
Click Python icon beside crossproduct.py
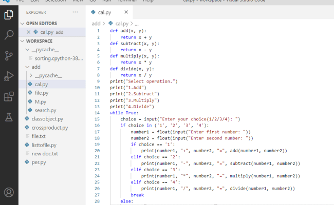pos(27,128)
